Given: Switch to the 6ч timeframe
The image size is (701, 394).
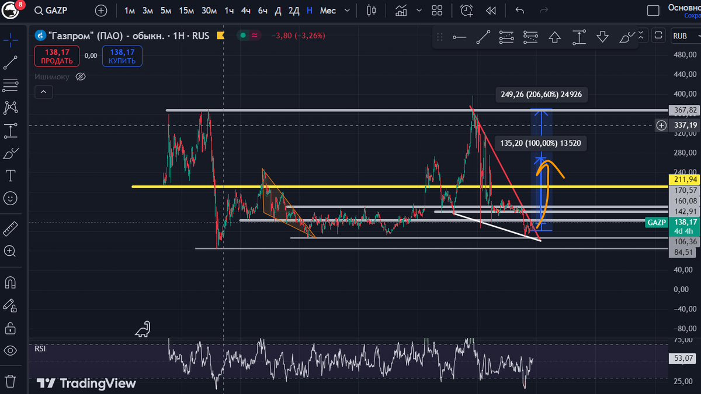Looking at the screenshot, I should coord(263,10).
